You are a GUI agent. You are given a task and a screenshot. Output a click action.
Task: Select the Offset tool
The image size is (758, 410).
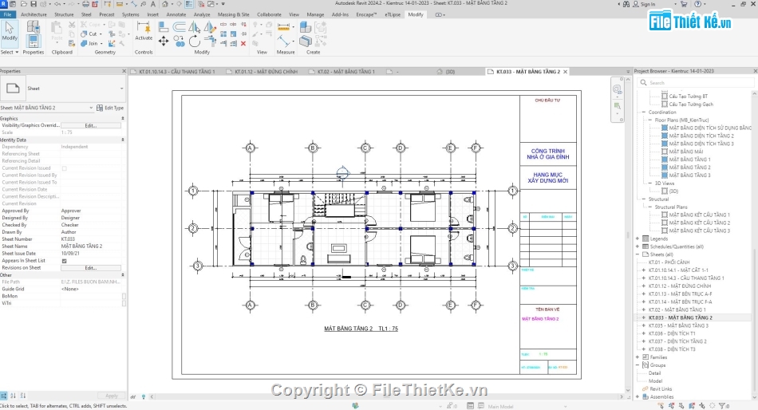[179, 27]
